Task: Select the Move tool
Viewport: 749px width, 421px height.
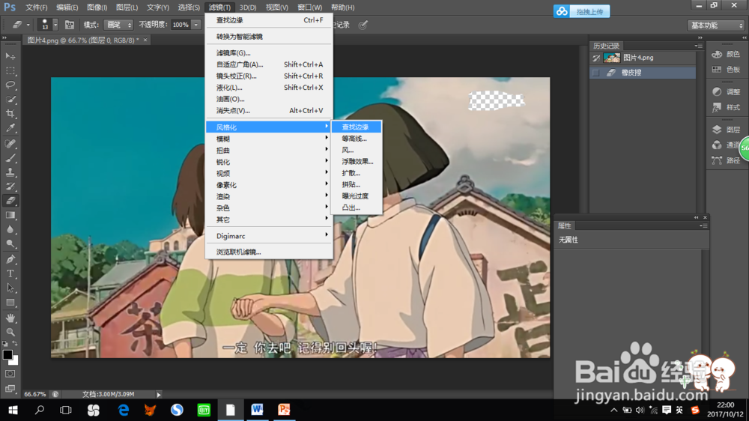Action: [x=10, y=56]
